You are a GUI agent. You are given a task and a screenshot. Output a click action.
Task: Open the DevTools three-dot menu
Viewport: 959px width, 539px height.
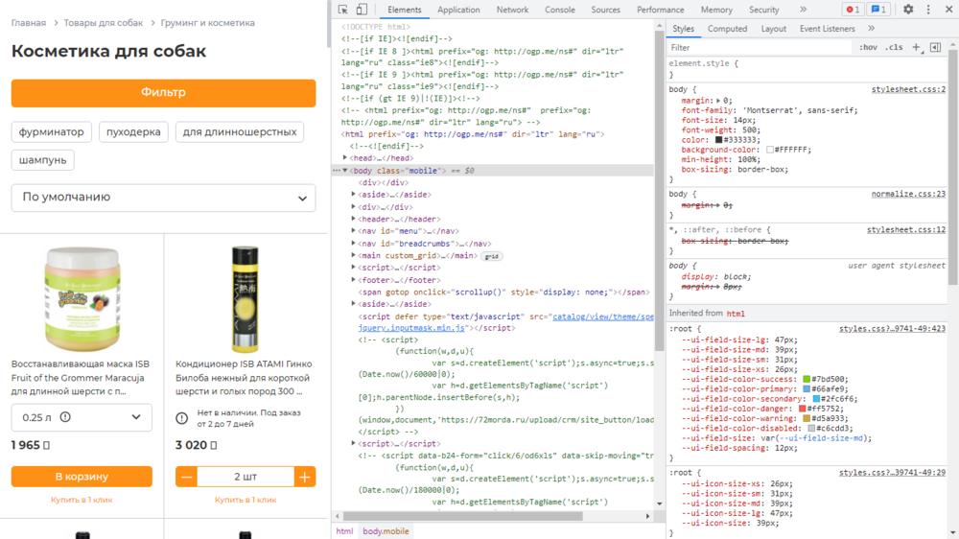pos(928,10)
